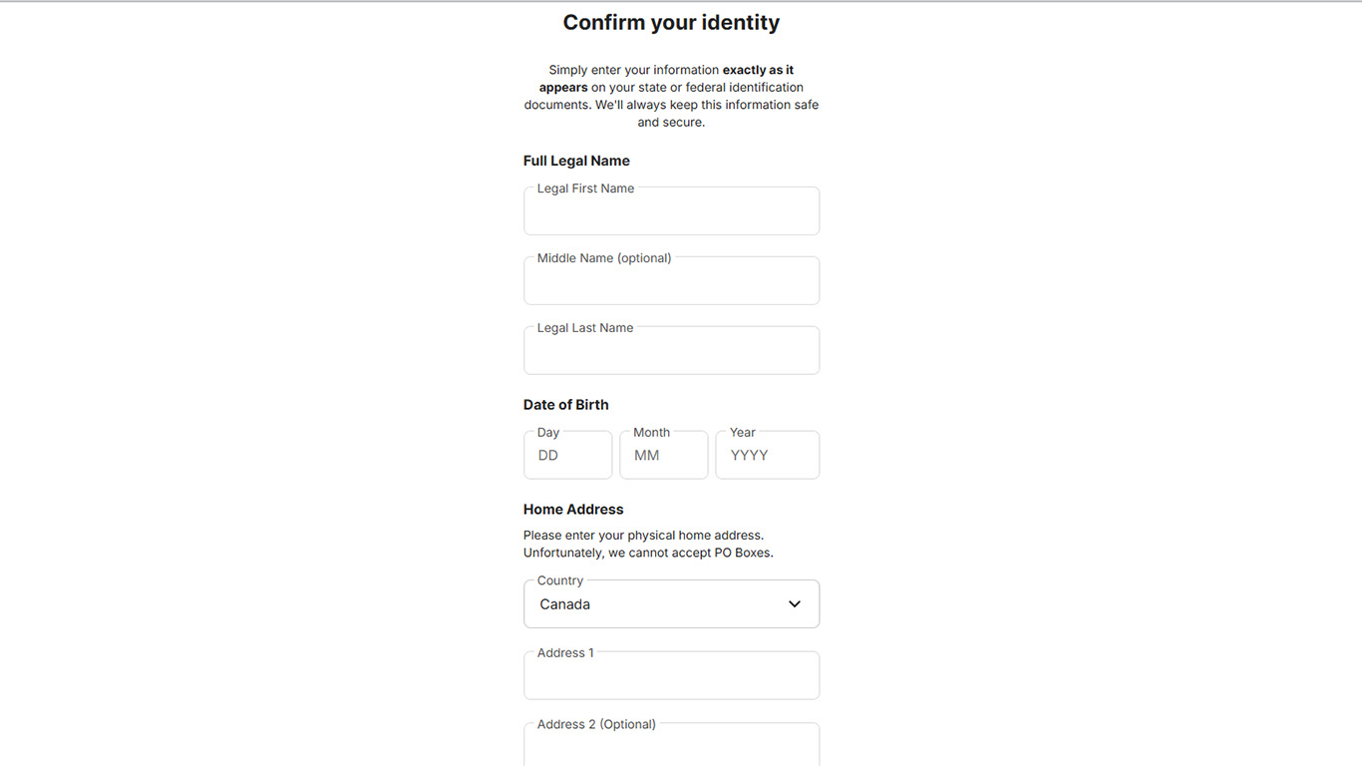Open the Country selector showing Canada
This screenshot has width=1362, height=766.
point(658,604)
